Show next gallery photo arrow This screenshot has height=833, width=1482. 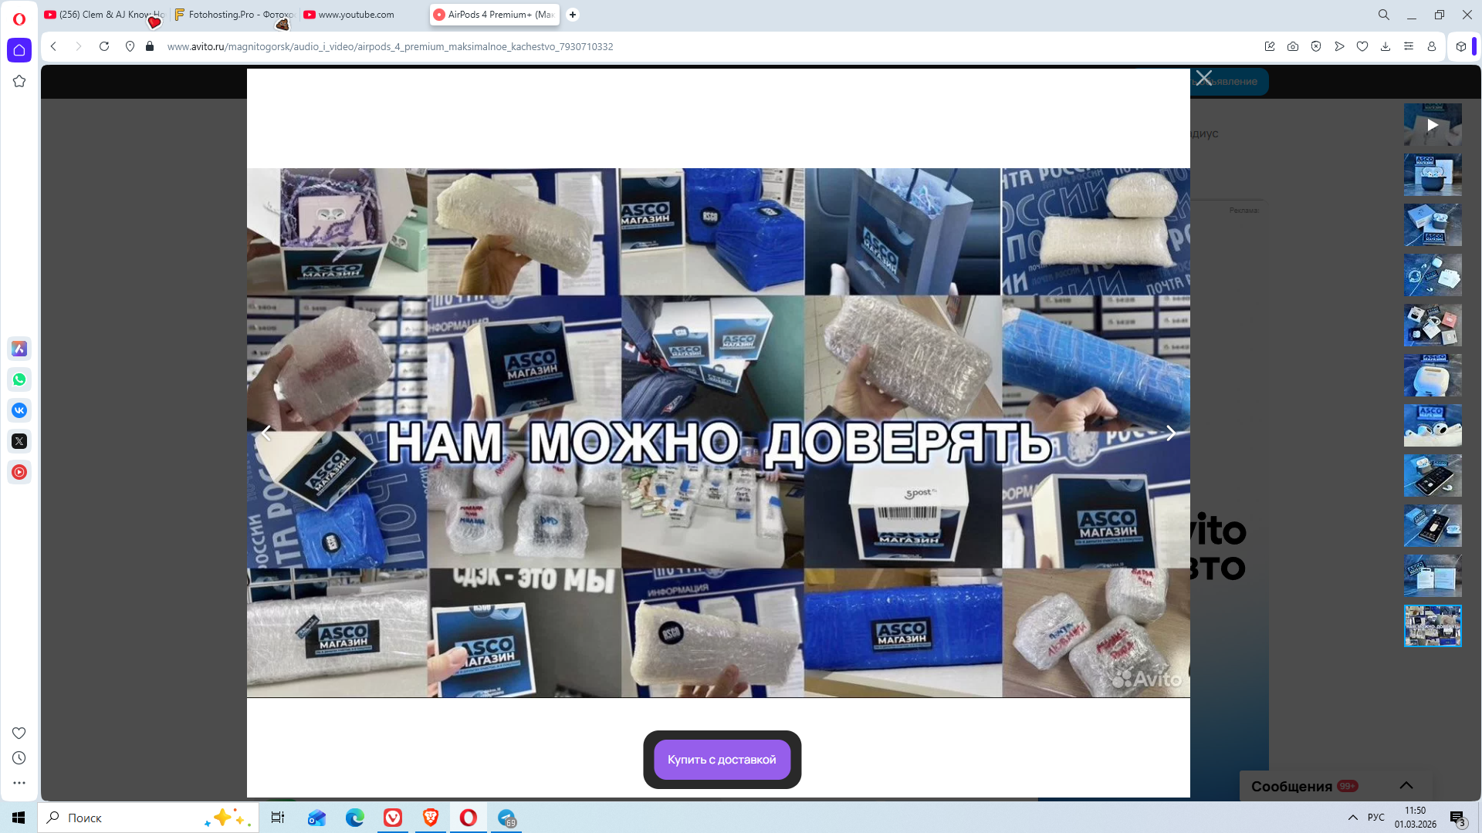[x=1170, y=433]
